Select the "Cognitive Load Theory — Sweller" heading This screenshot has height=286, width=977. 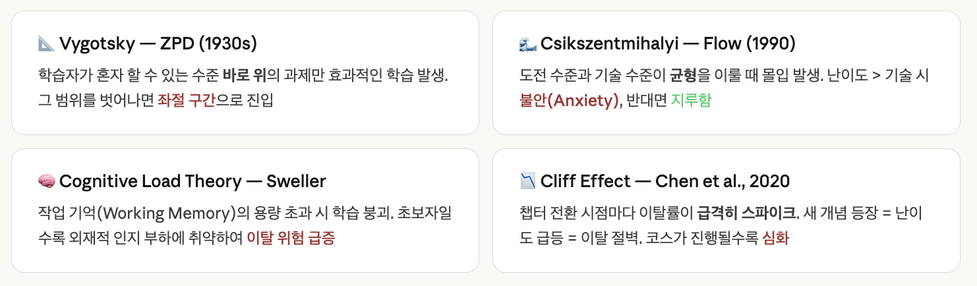pos(192,181)
